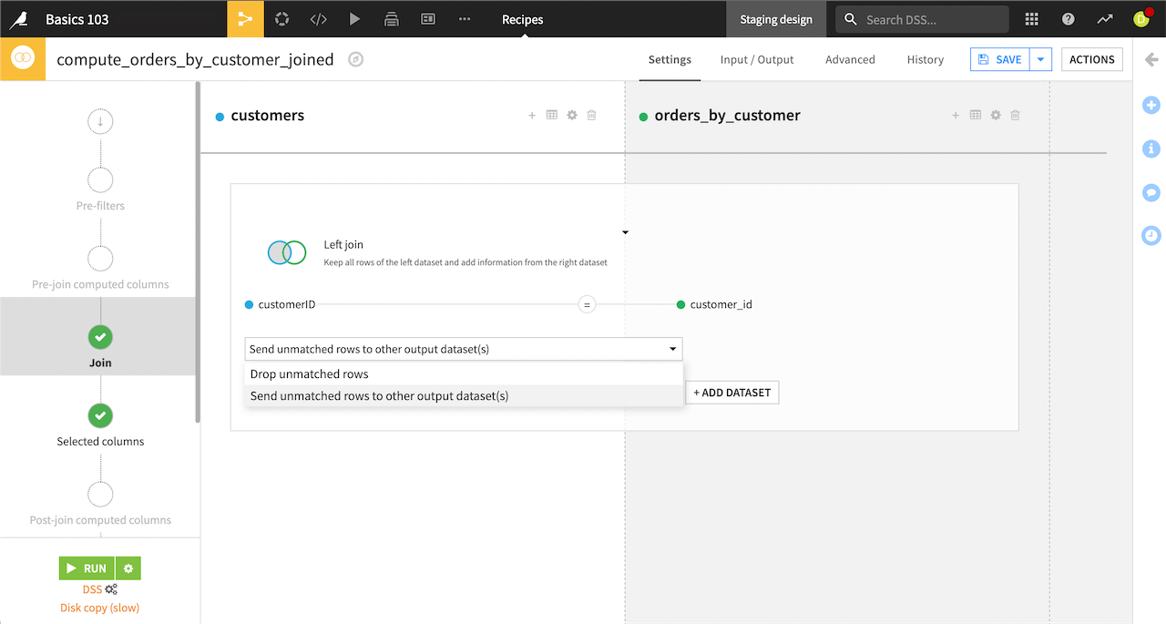
Task: Expand the SAVE button dropdown arrow
Action: tap(1040, 58)
